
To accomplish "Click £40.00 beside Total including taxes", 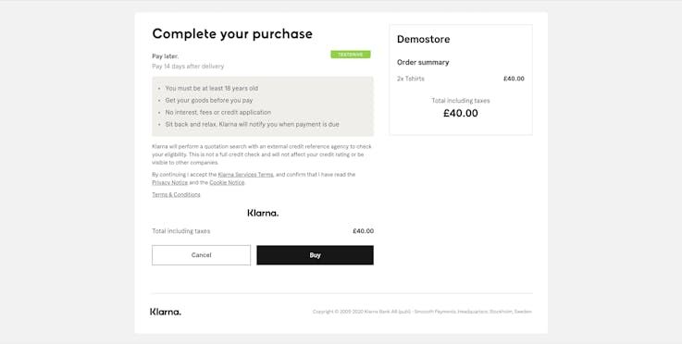I will (363, 231).
